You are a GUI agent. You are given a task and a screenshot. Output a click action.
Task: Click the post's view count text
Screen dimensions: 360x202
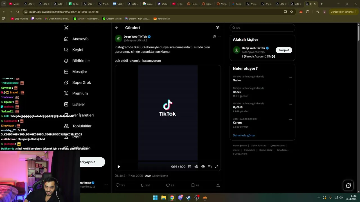pyautogui.click(x=156, y=176)
